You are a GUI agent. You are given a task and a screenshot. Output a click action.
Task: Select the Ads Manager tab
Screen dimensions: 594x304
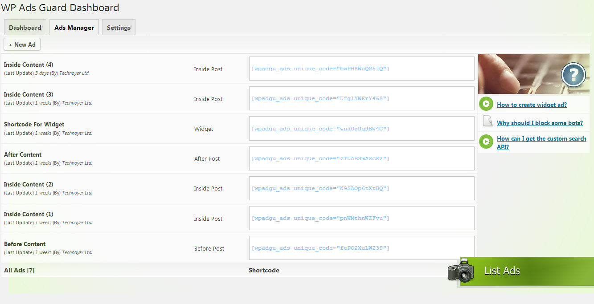74,28
